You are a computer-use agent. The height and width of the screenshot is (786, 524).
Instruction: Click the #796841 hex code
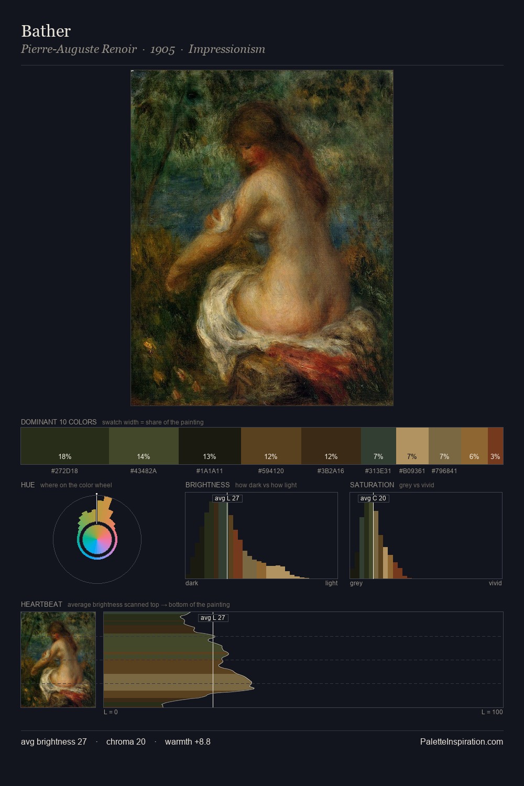click(x=444, y=471)
